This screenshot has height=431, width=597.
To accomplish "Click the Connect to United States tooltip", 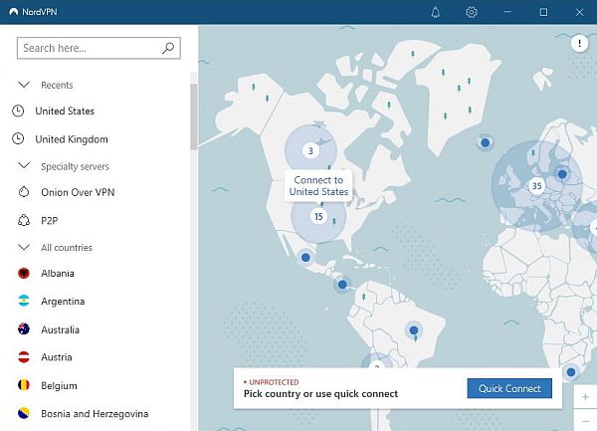I will [318, 186].
